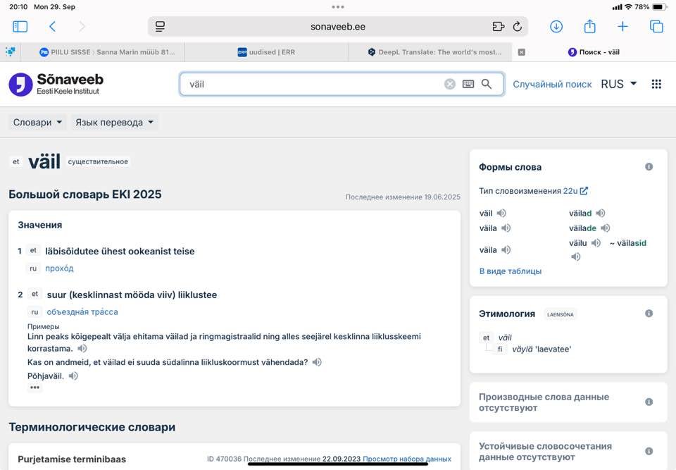This screenshot has width=676, height=470.
Task: Play pronunciation of Põhjaväil example
Action: (x=73, y=376)
